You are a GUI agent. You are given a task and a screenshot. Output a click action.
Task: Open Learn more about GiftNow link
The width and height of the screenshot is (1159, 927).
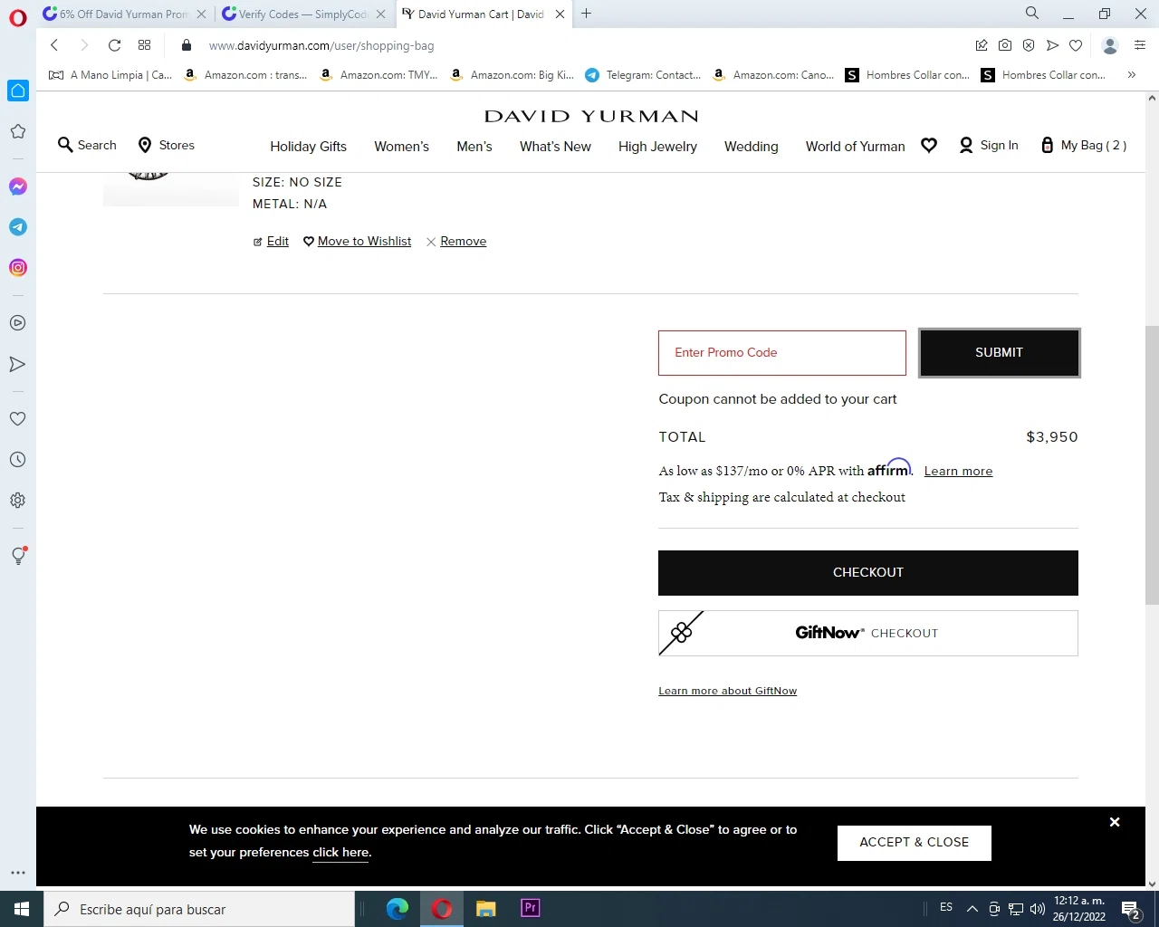pyautogui.click(x=727, y=691)
